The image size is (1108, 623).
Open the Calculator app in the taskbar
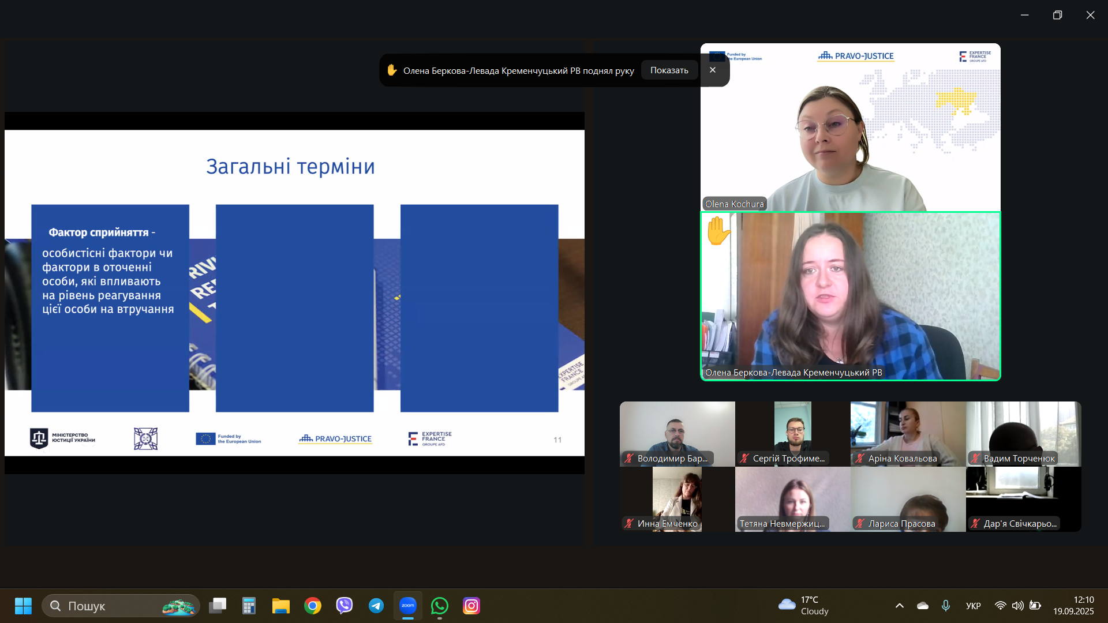[x=249, y=606]
